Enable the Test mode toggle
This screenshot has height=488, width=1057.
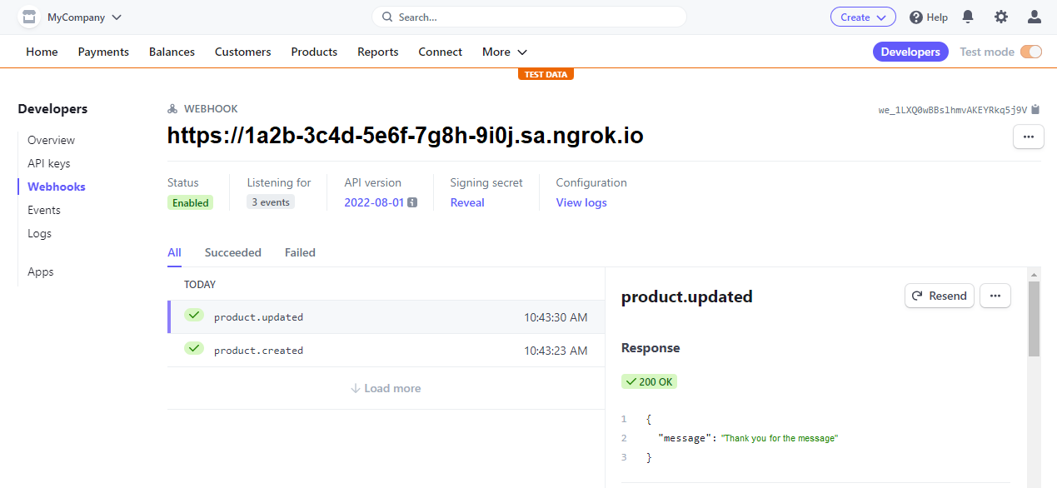click(1033, 51)
